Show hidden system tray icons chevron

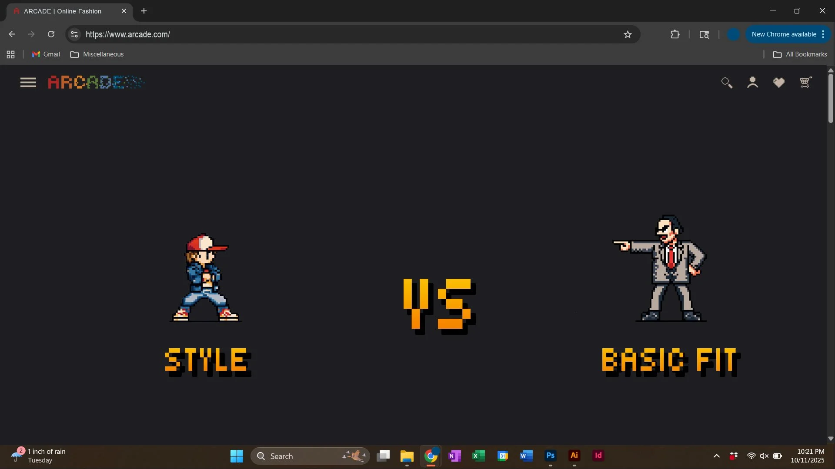[717, 456]
